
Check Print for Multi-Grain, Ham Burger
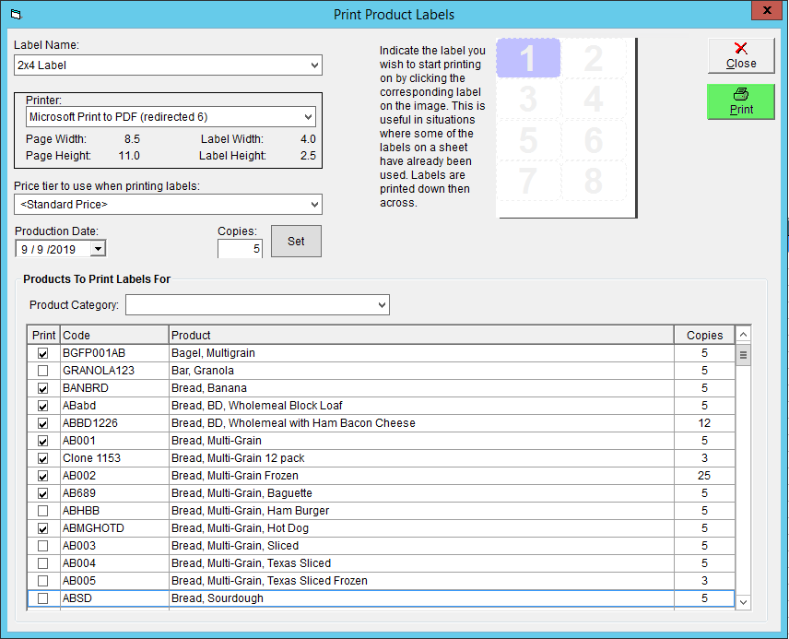coord(42,511)
